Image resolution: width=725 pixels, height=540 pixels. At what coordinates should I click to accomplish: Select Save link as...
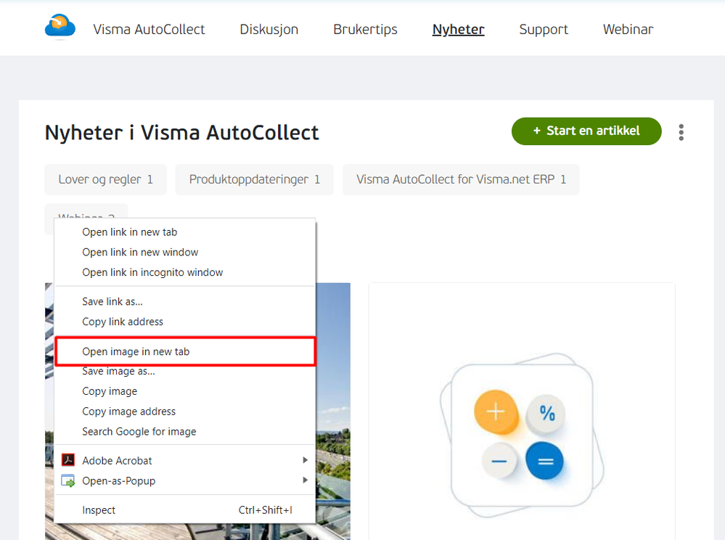[x=185, y=301]
